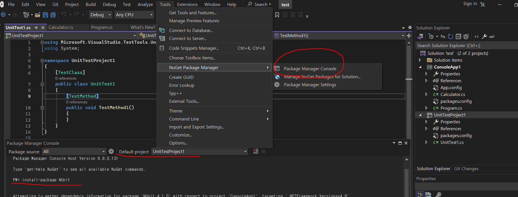
Task: Pin the UnitTest1.cs tab
Action: pos(36,27)
